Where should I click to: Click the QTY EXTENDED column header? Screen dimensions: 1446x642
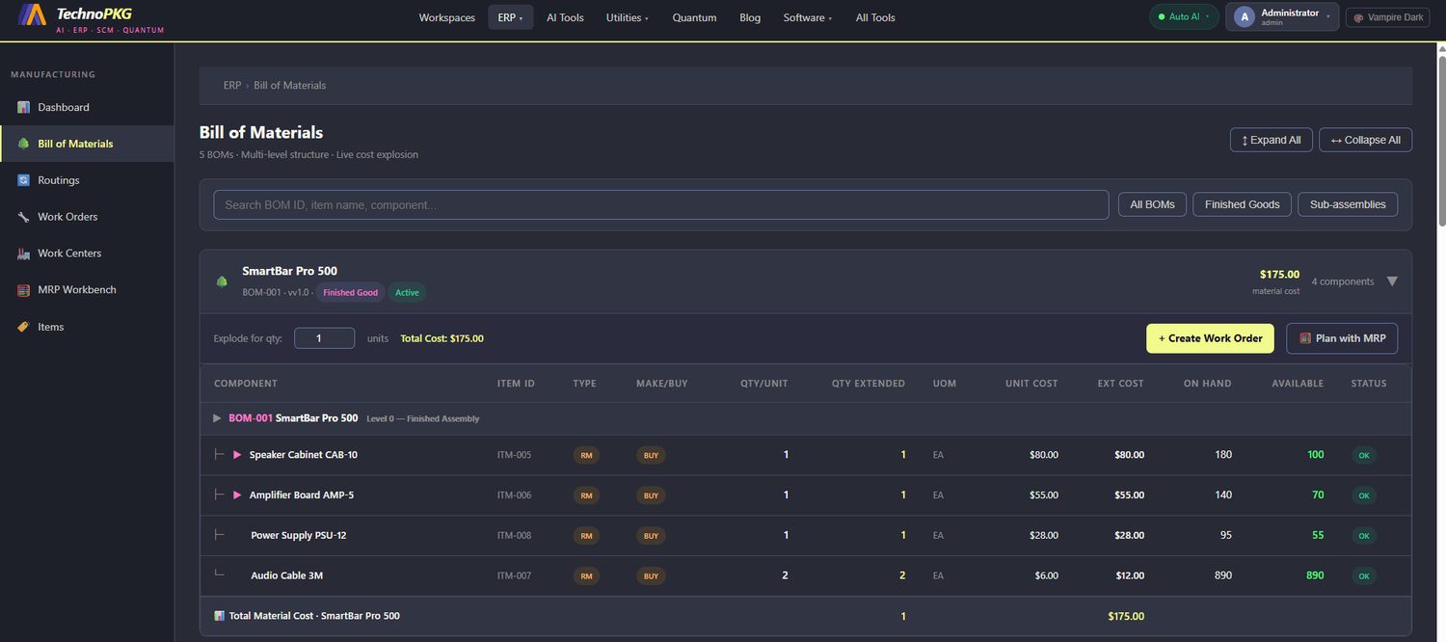click(x=869, y=384)
